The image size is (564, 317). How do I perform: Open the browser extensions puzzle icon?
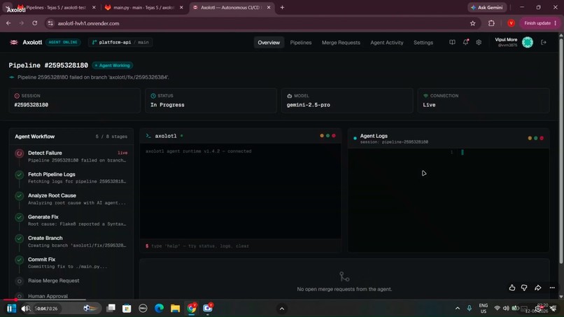point(491,23)
